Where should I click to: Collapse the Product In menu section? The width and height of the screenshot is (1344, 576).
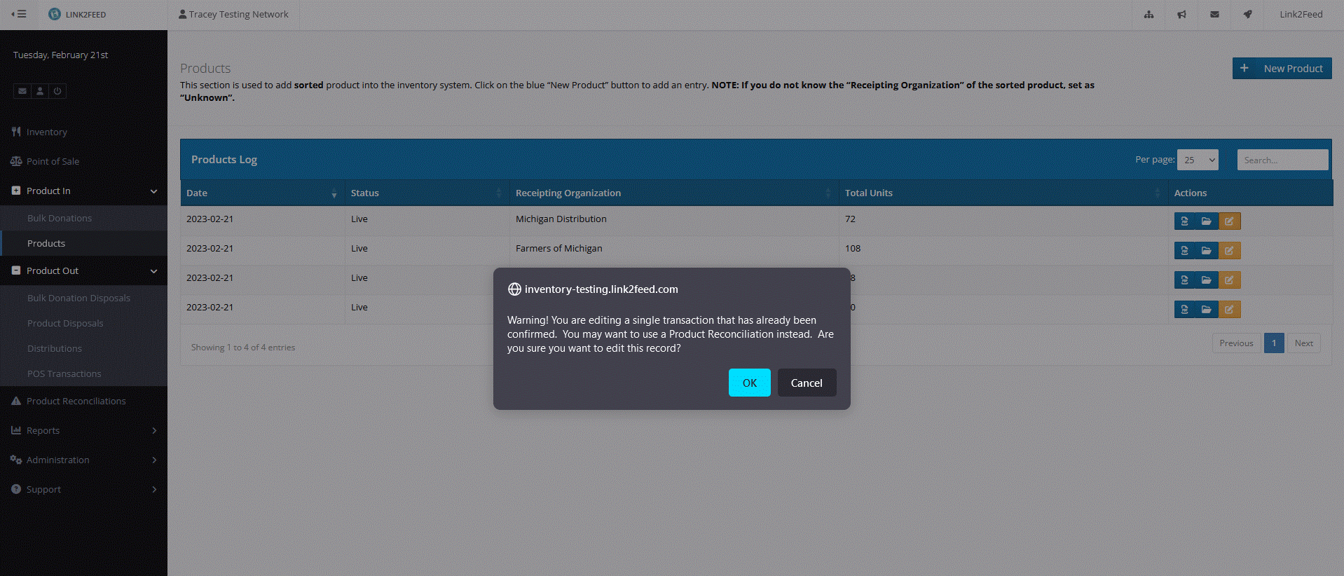[x=83, y=191]
